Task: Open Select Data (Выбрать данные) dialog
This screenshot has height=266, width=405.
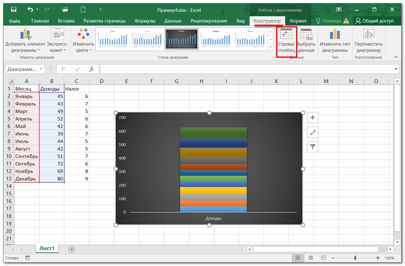Action: (x=306, y=34)
